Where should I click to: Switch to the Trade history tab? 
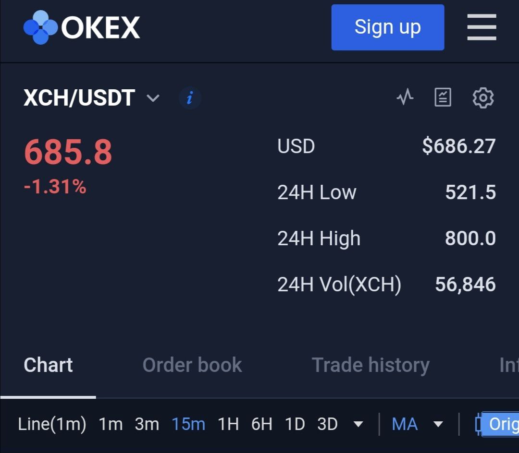(x=371, y=365)
